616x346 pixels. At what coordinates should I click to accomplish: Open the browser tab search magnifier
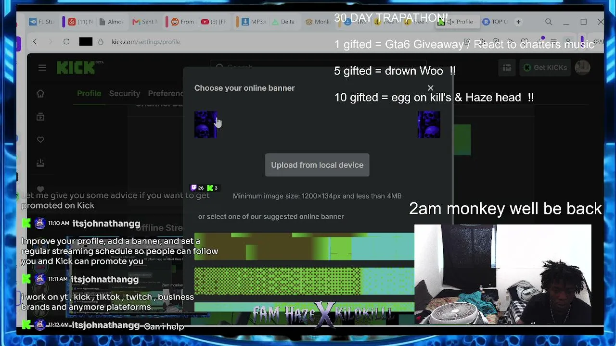click(549, 22)
